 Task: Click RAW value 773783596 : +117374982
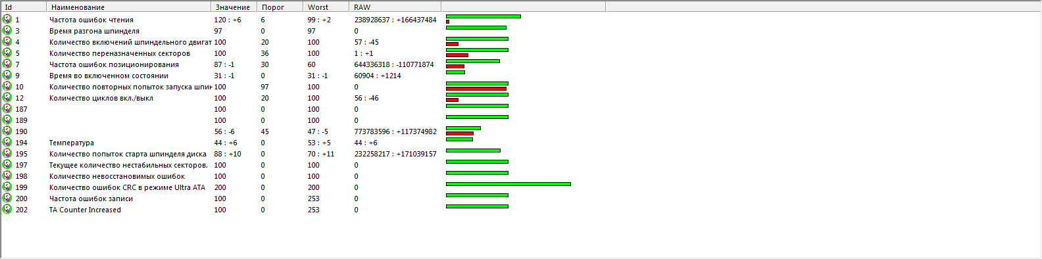point(395,131)
